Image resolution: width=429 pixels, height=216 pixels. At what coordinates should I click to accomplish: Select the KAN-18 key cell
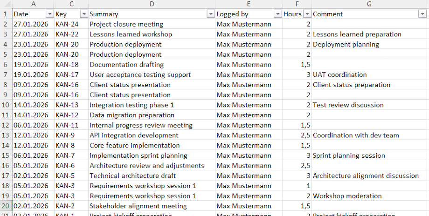click(71, 65)
